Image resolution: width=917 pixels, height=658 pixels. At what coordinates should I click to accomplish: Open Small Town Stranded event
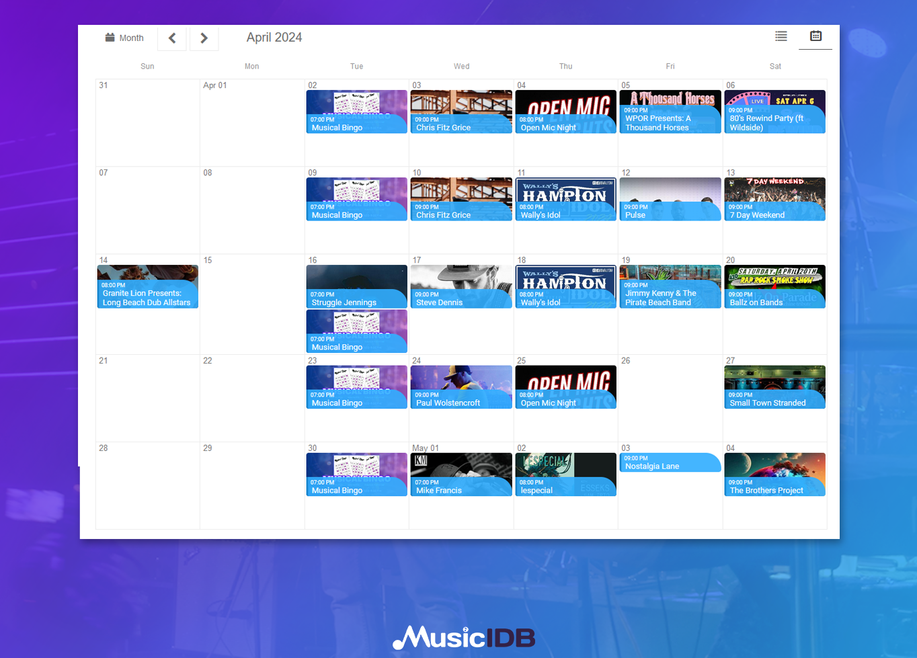tap(775, 387)
